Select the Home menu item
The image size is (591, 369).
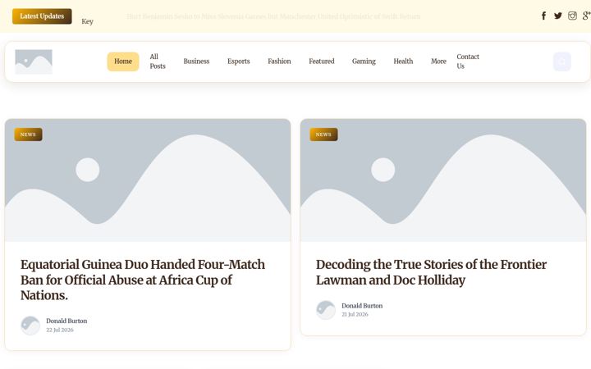point(123,61)
